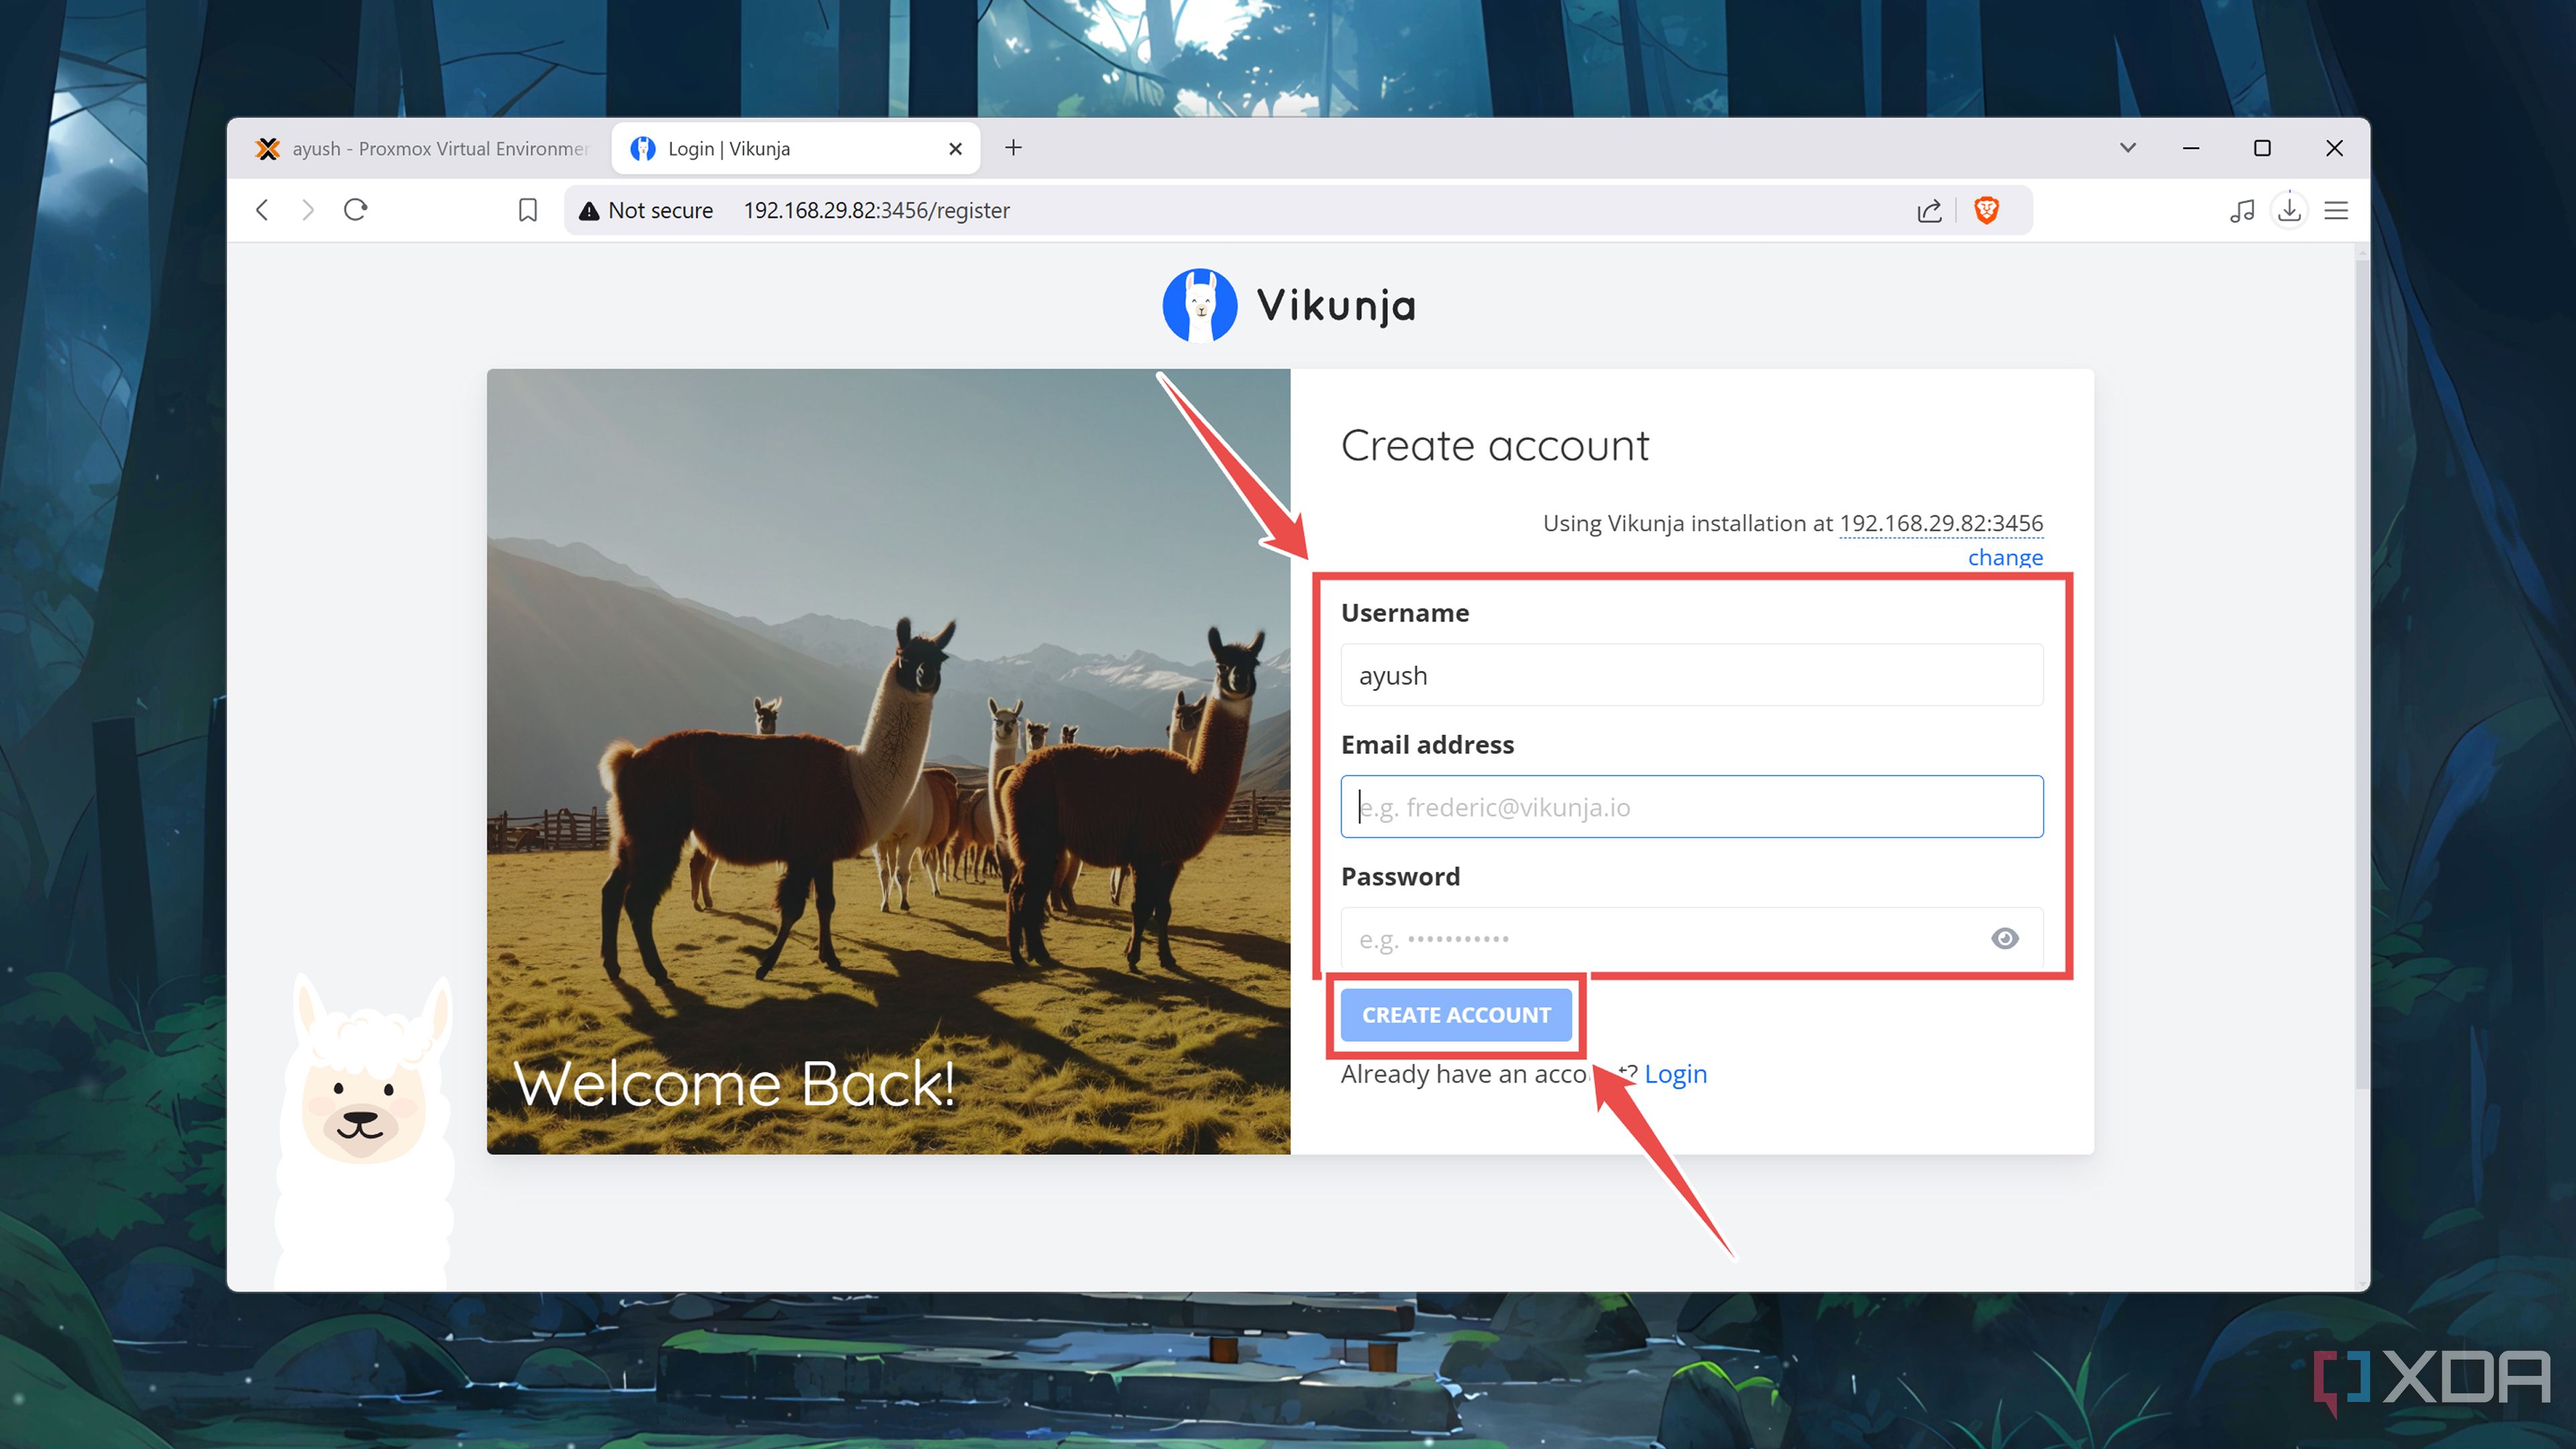Open the browser hamburger menu
This screenshot has width=2576, height=1449.
coord(2336,210)
